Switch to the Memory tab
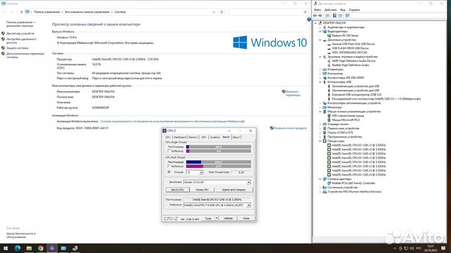Viewport: 451px width, 253px height. 193,137
